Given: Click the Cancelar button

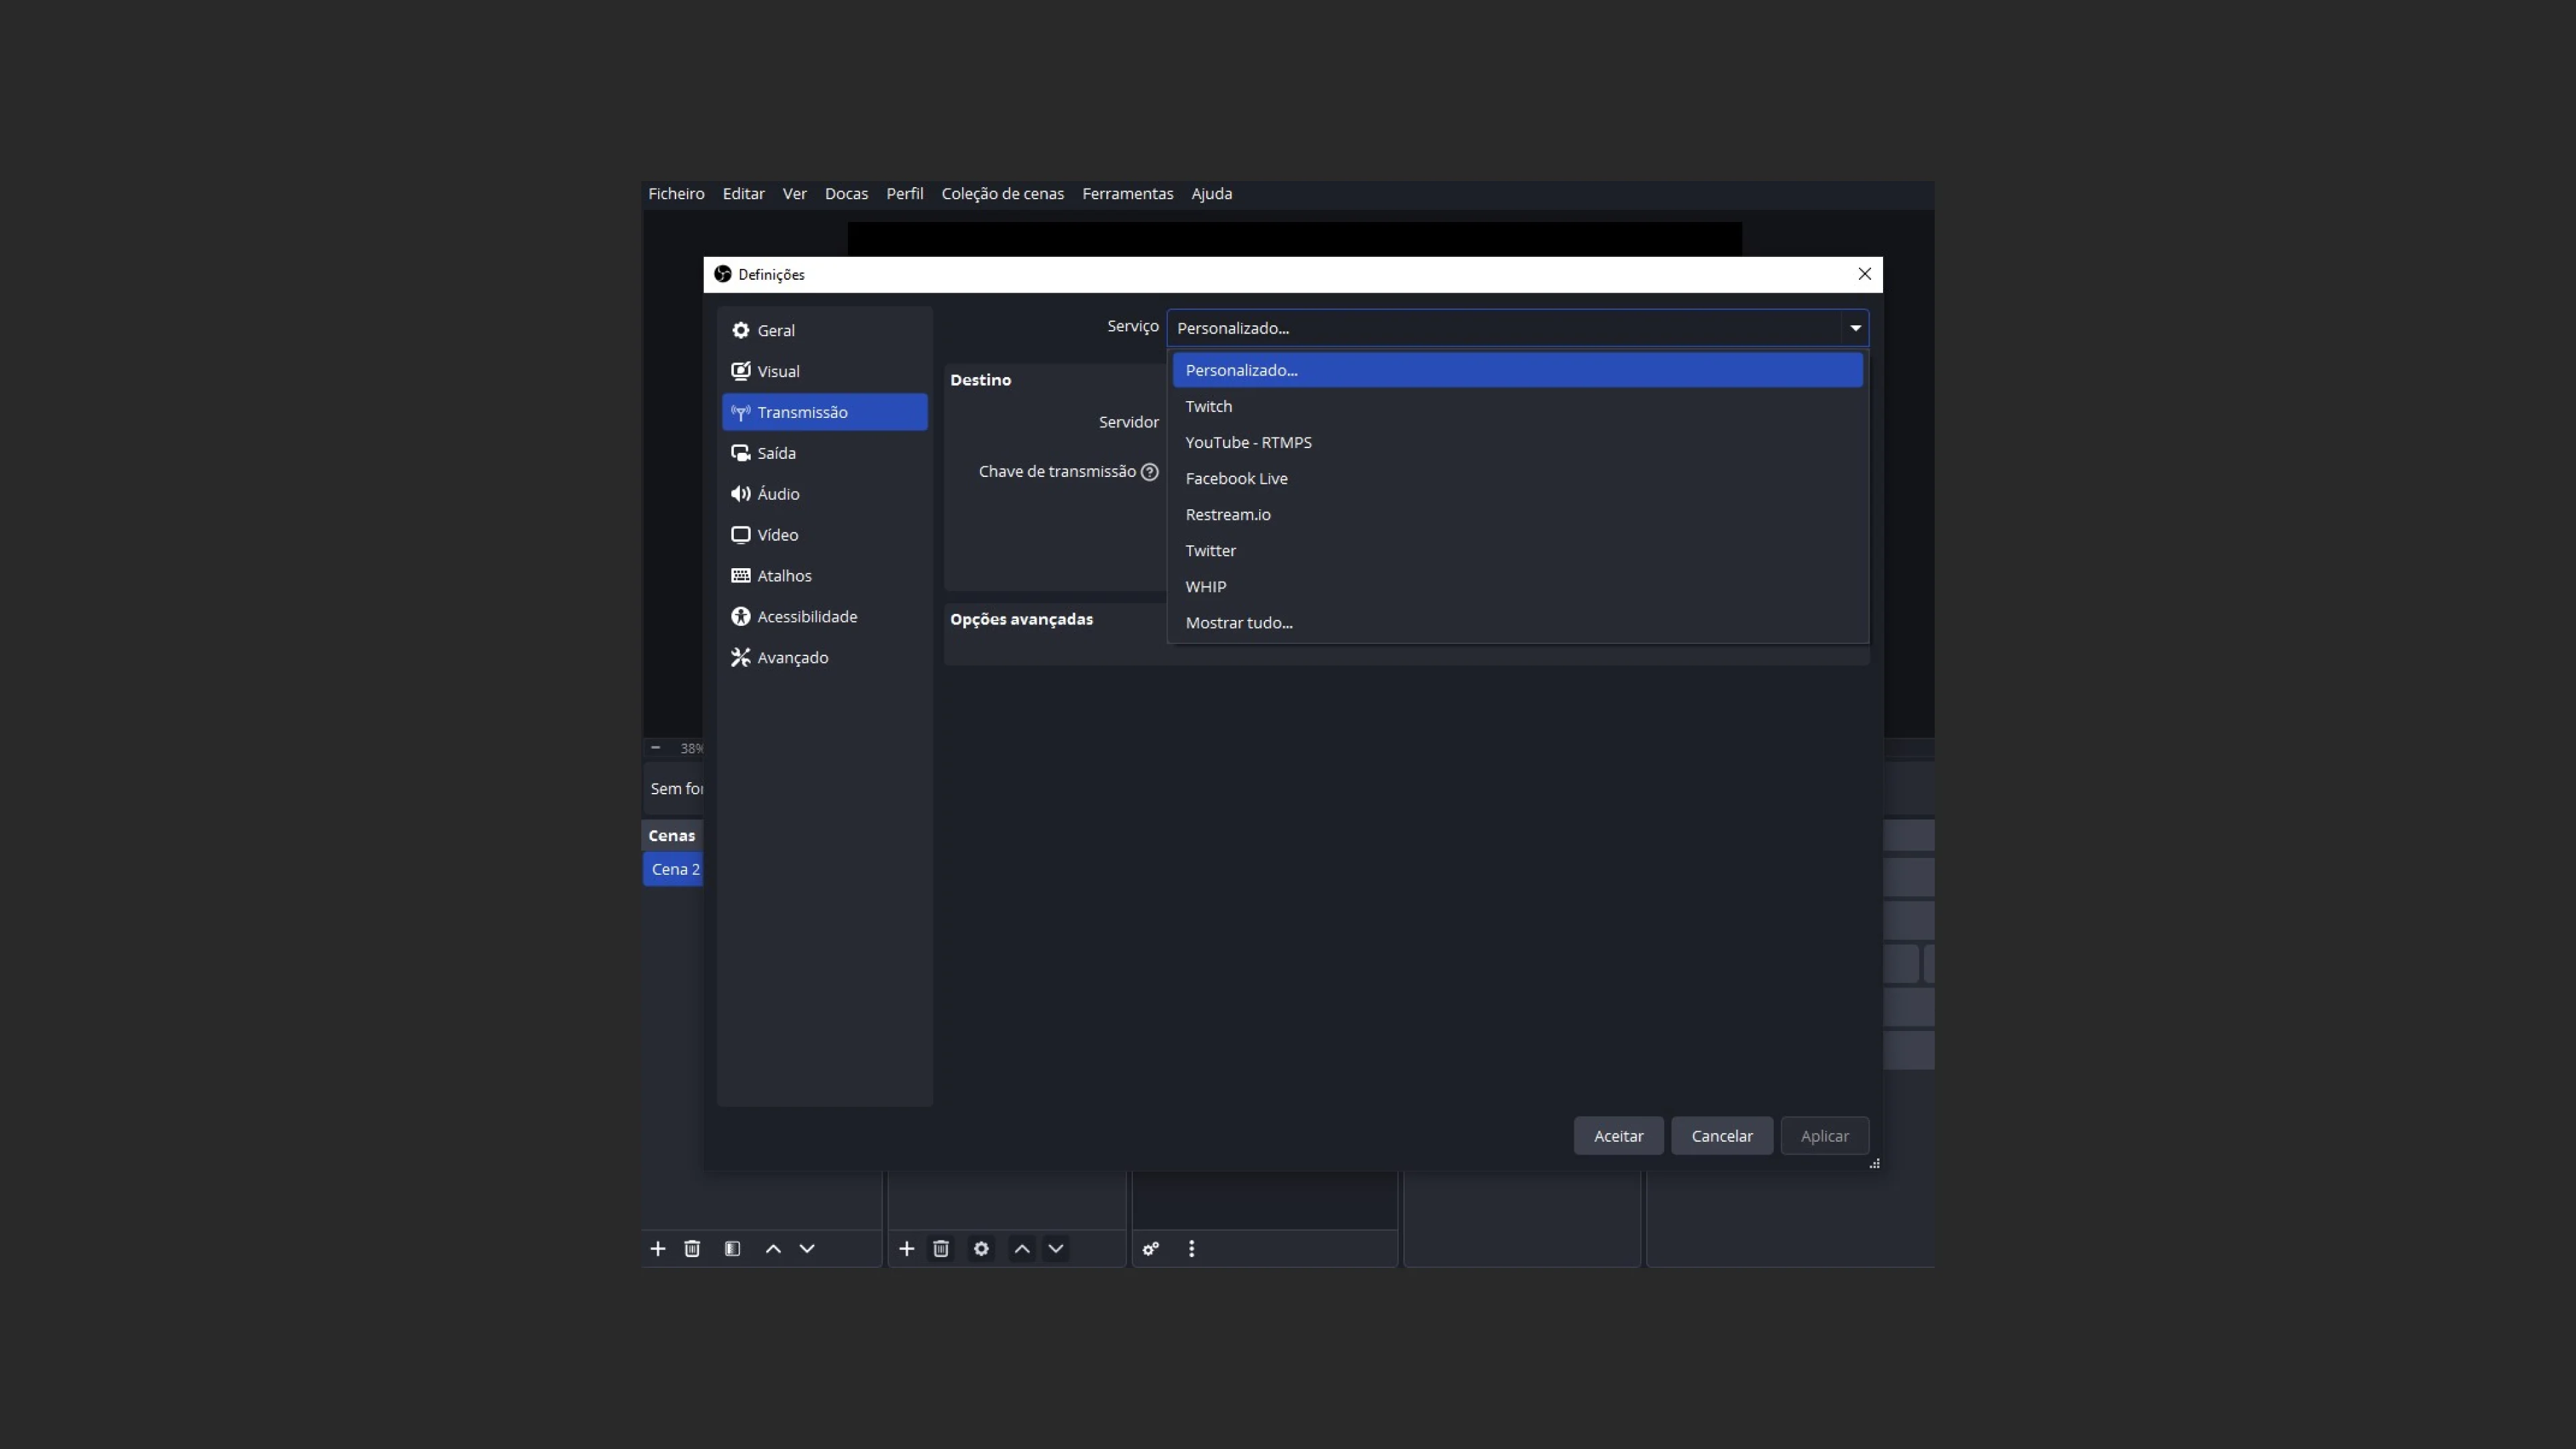Looking at the screenshot, I should pyautogui.click(x=1721, y=1136).
